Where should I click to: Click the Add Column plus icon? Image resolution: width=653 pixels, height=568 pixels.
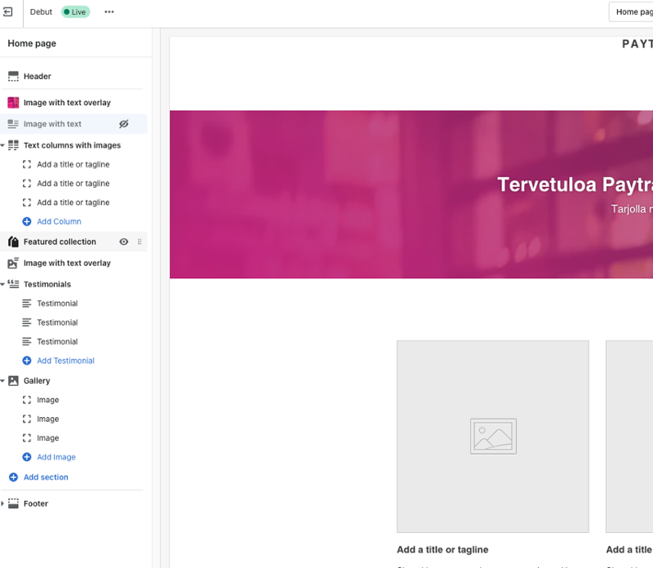pyautogui.click(x=27, y=221)
